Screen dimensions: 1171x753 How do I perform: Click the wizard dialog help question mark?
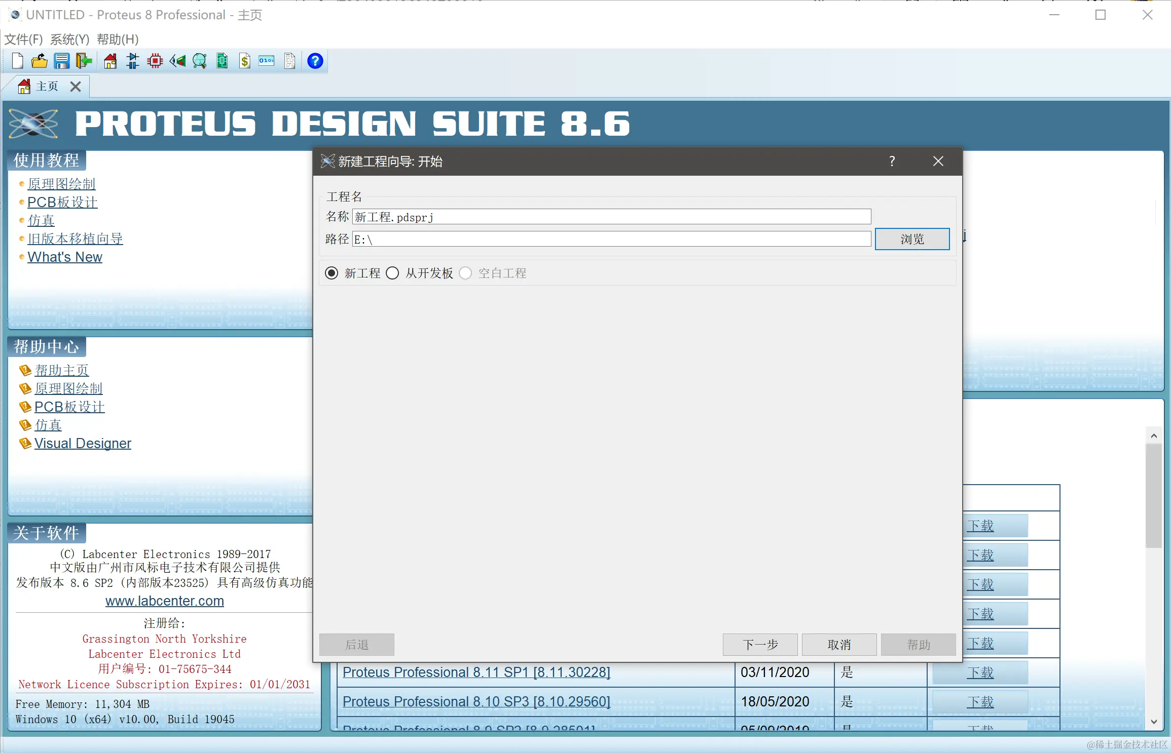coord(892,161)
